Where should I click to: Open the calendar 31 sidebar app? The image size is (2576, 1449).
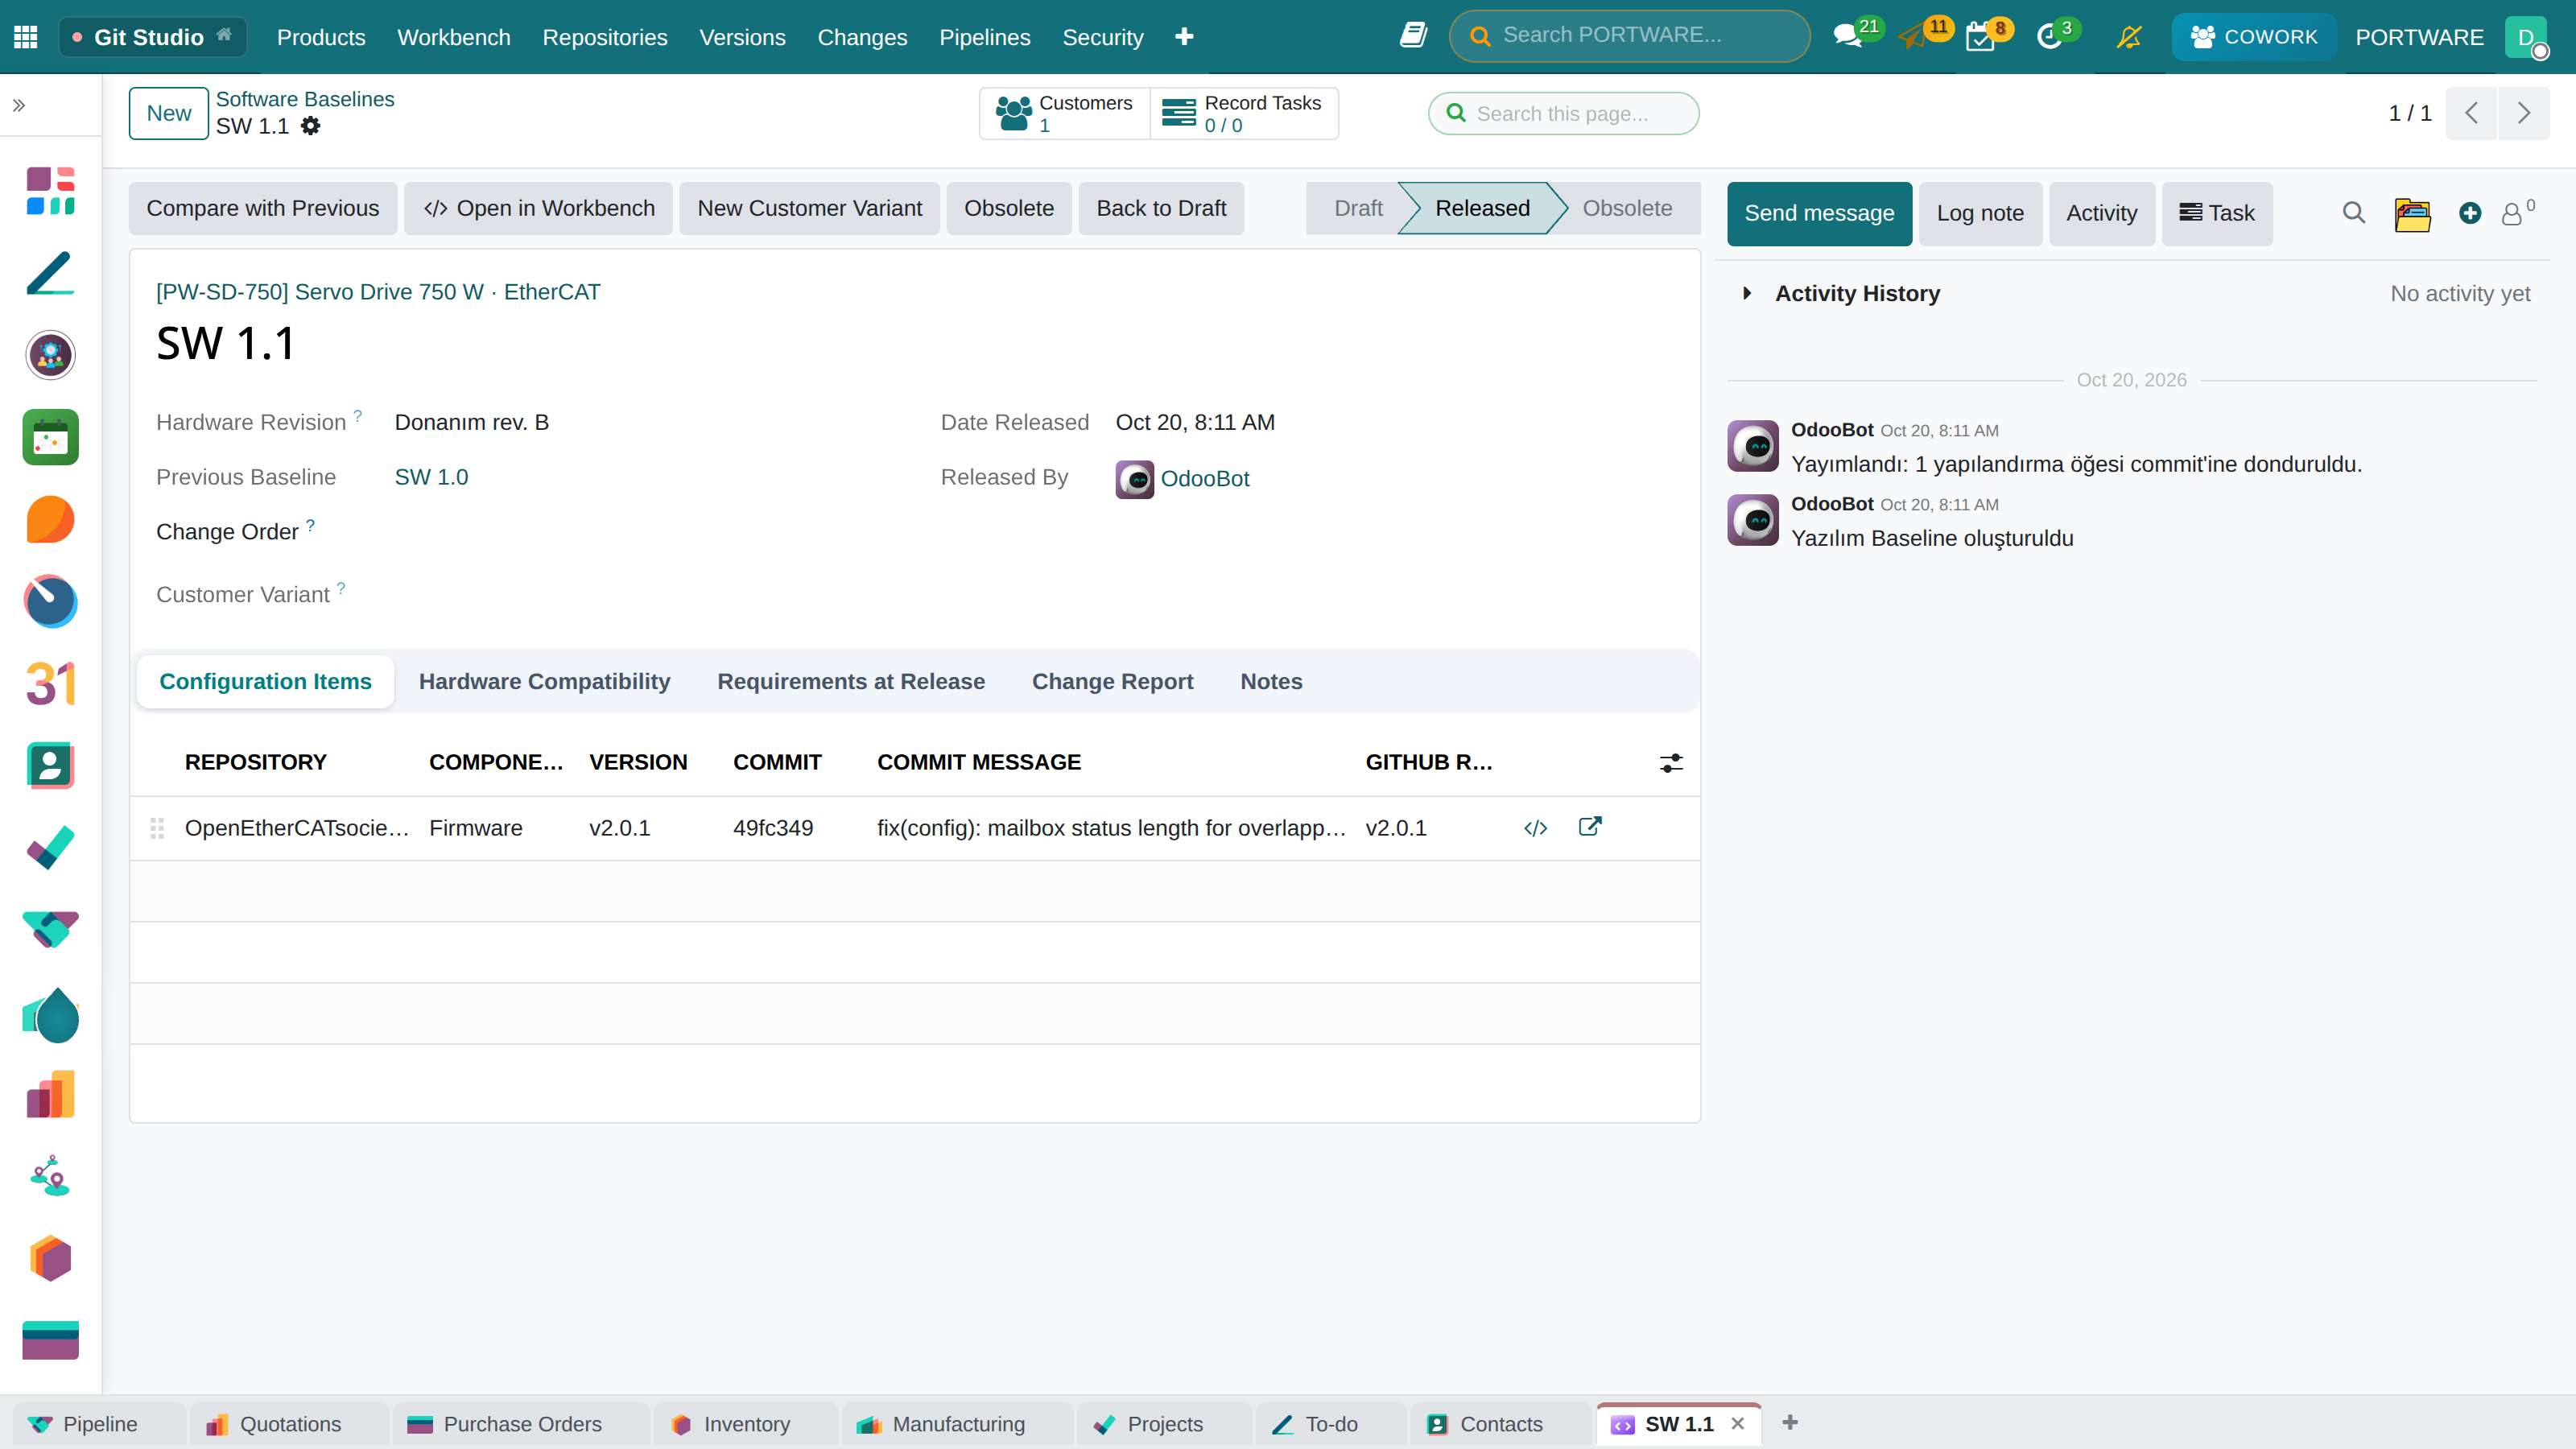(51, 684)
